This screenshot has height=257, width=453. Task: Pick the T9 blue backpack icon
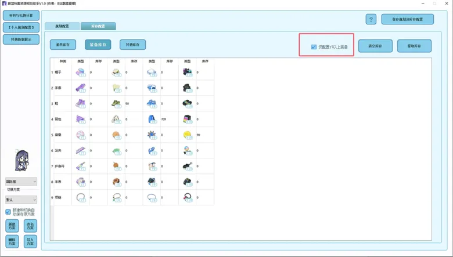coord(152,119)
